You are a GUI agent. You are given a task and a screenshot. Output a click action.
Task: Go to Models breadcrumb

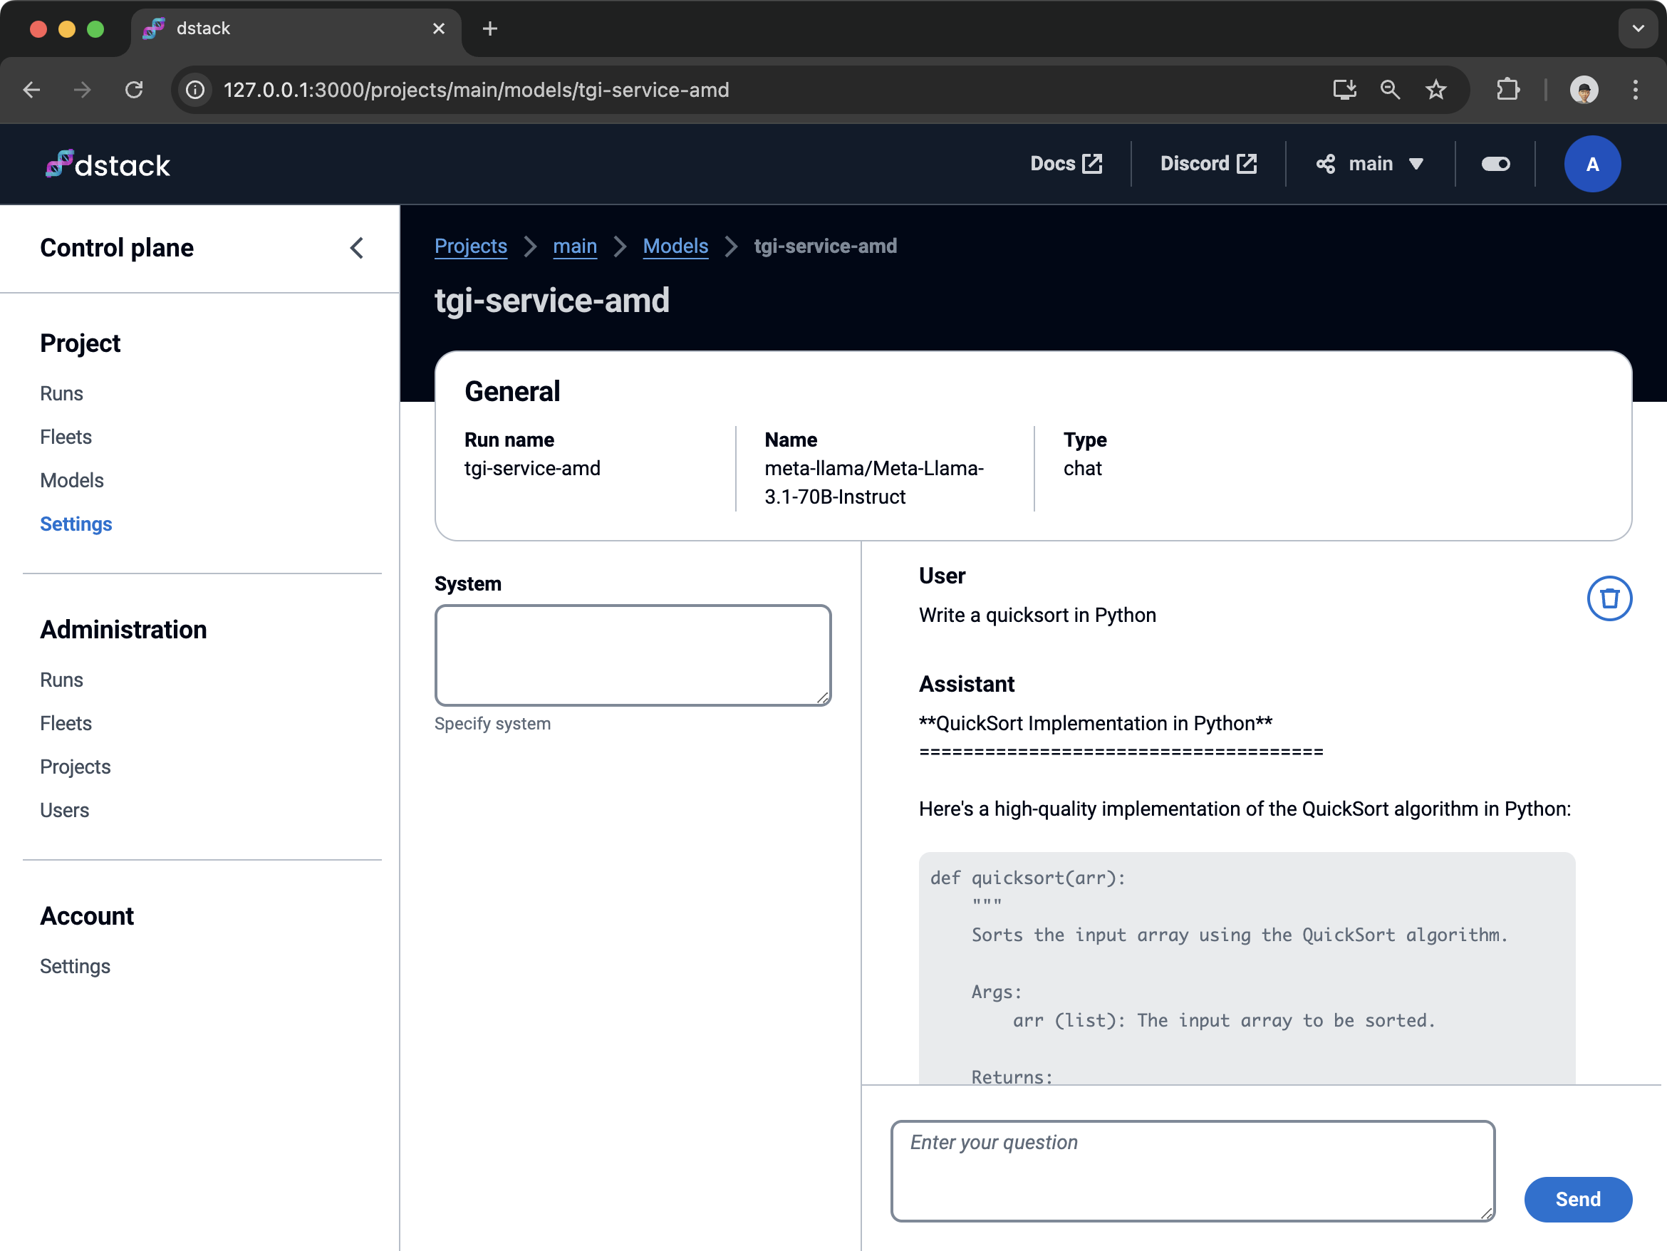pyautogui.click(x=675, y=246)
